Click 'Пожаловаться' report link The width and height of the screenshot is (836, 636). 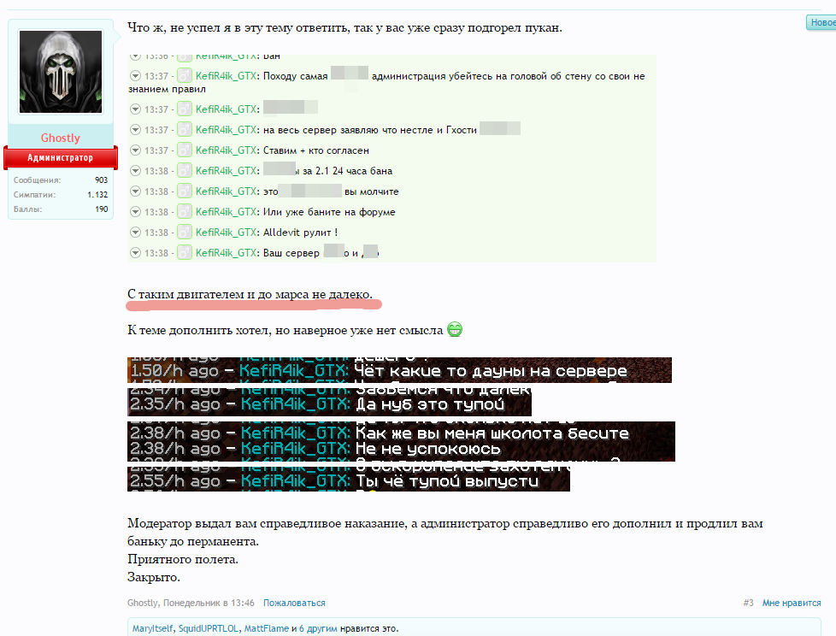[294, 603]
